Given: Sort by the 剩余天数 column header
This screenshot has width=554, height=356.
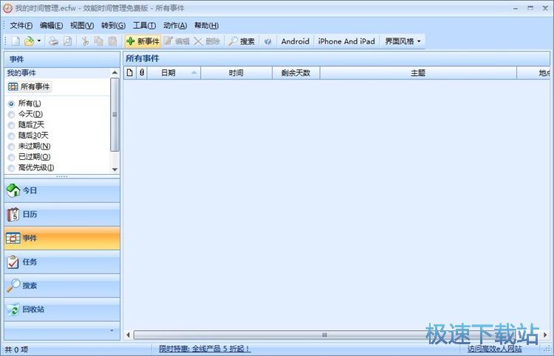Looking at the screenshot, I should coord(296,73).
